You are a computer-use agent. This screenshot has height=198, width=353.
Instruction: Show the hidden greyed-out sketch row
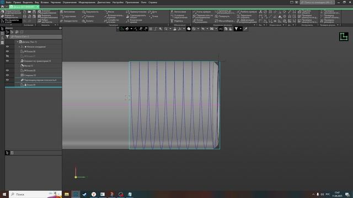[7, 56]
